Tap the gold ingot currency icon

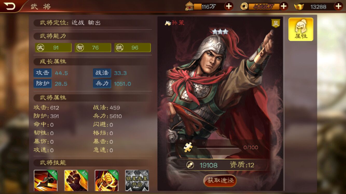click(299, 6)
